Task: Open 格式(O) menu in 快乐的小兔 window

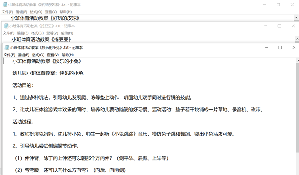Action: (x=38, y=55)
